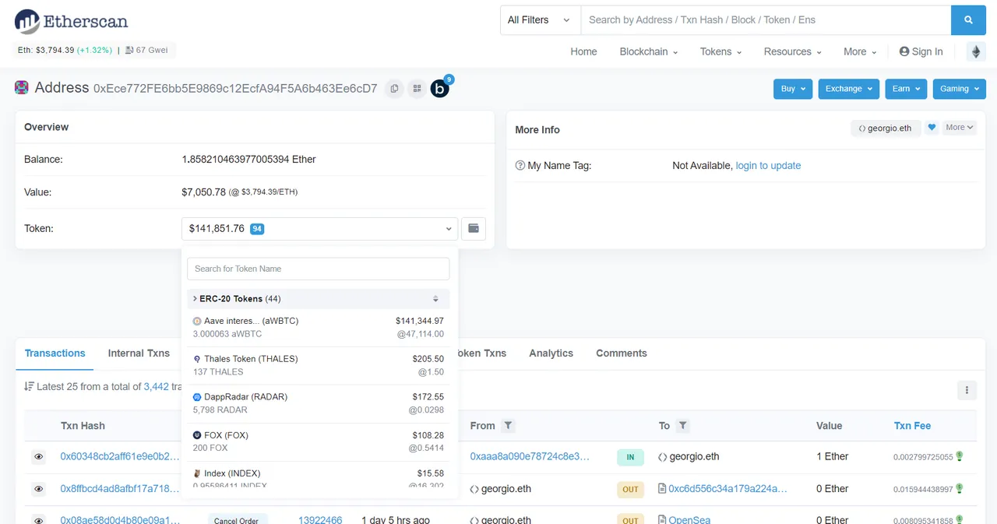Click the heart favorite icon
The width and height of the screenshot is (997, 524).
pyautogui.click(x=932, y=128)
